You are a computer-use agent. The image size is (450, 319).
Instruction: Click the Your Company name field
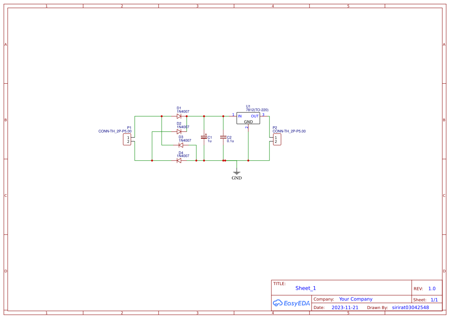(x=355, y=299)
